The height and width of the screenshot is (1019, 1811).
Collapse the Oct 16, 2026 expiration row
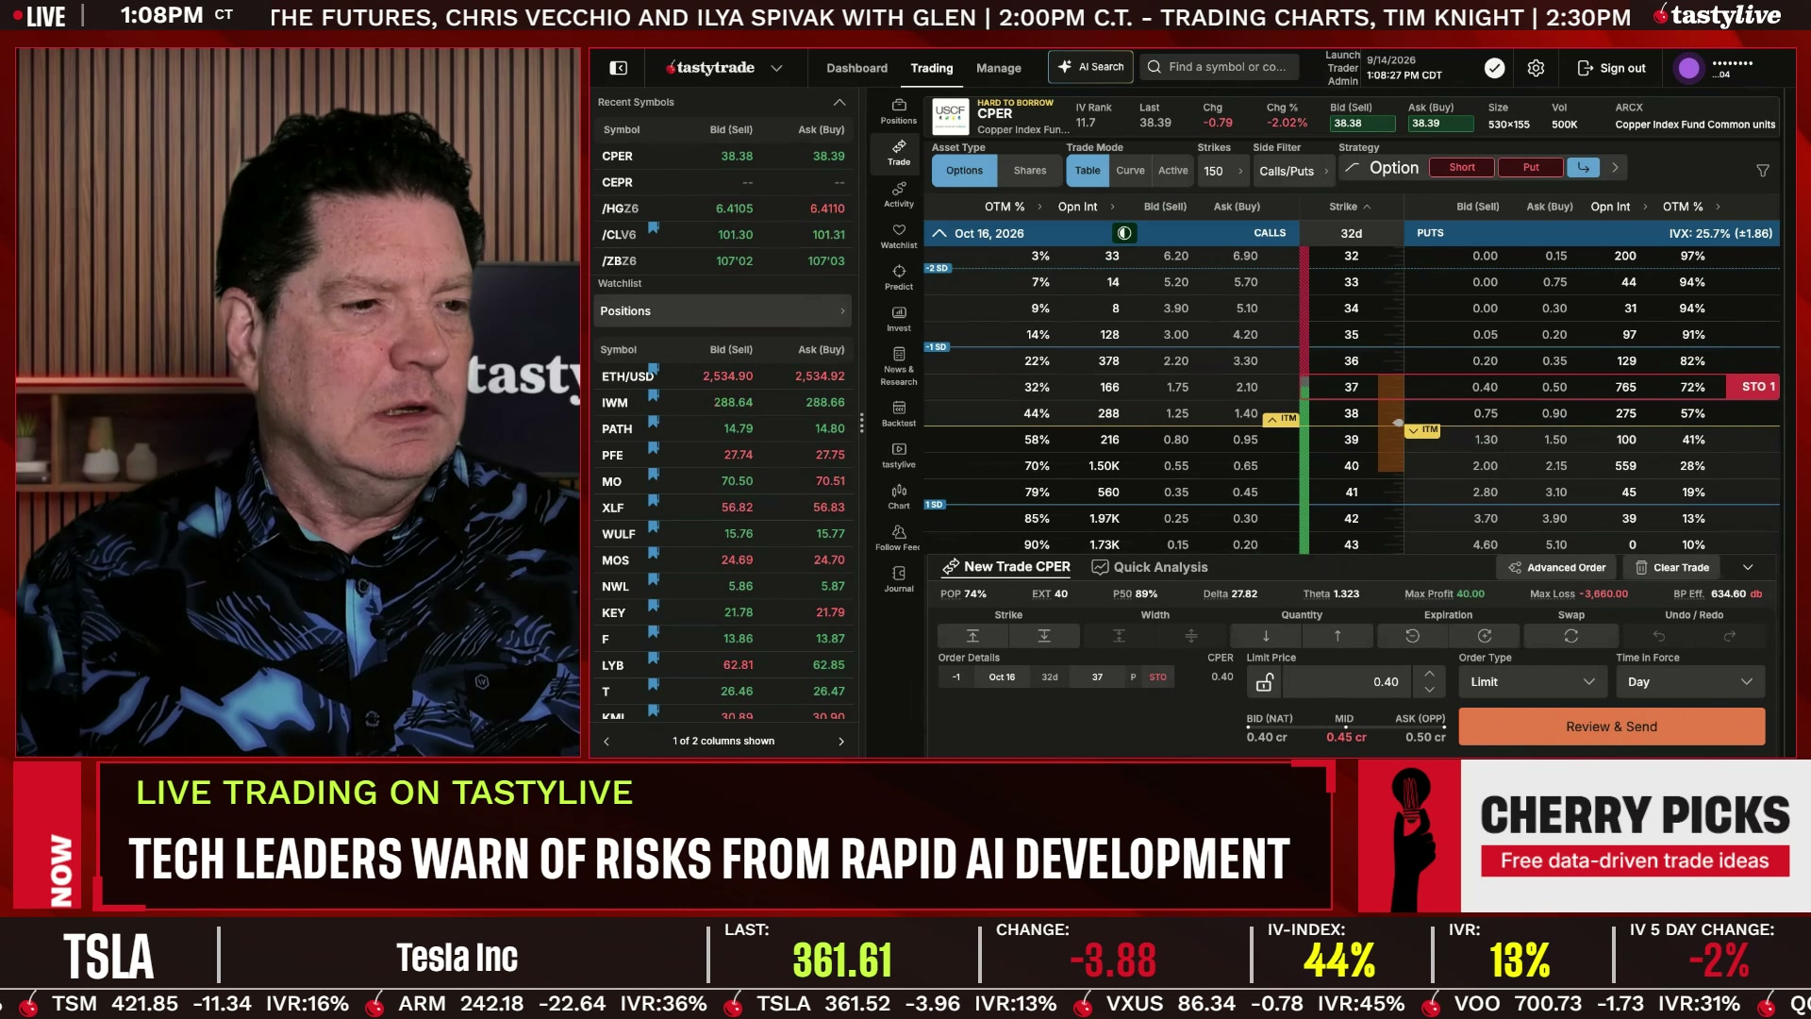(939, 233)
